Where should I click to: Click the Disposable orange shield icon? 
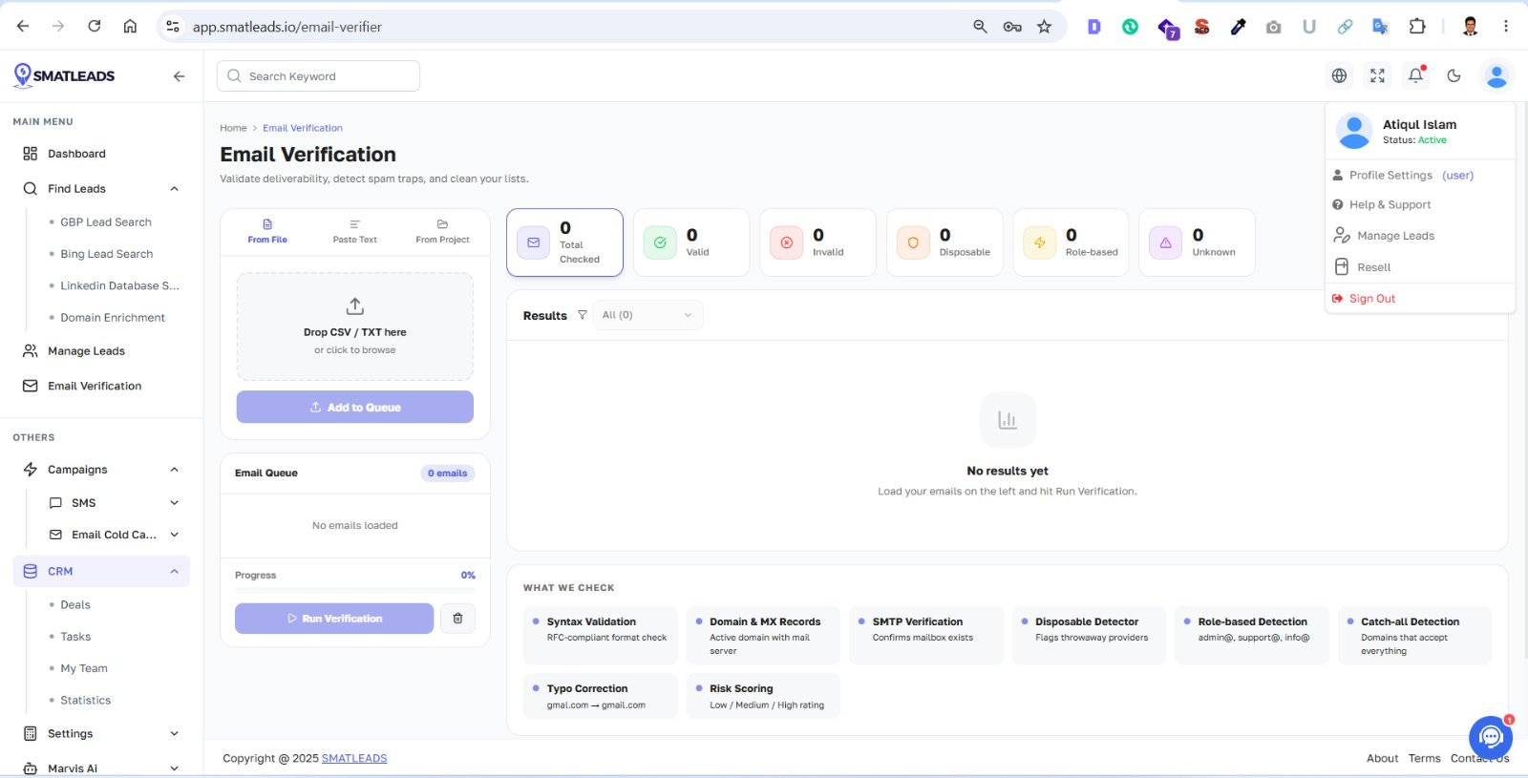coord(913,242)
